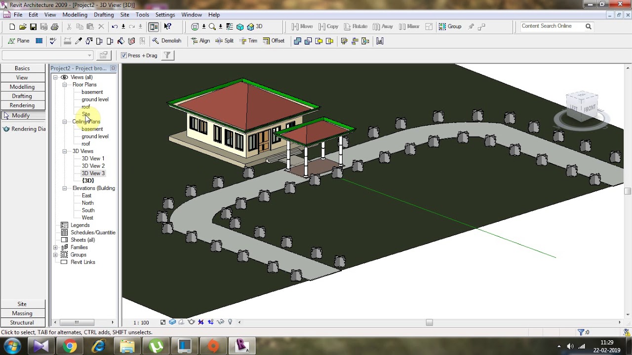Click the New file icon
The image size is (632, 355).
coord(12,27)
